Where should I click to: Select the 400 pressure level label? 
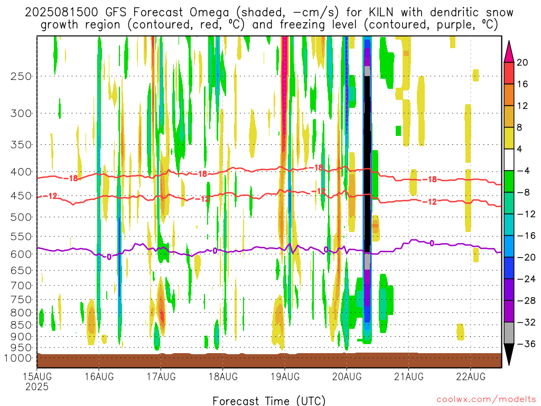21,172
